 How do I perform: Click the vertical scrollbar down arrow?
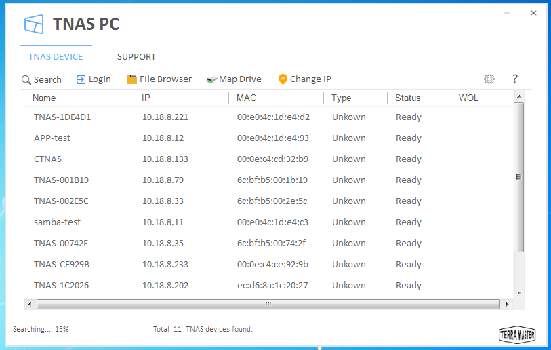coord(519,292)
